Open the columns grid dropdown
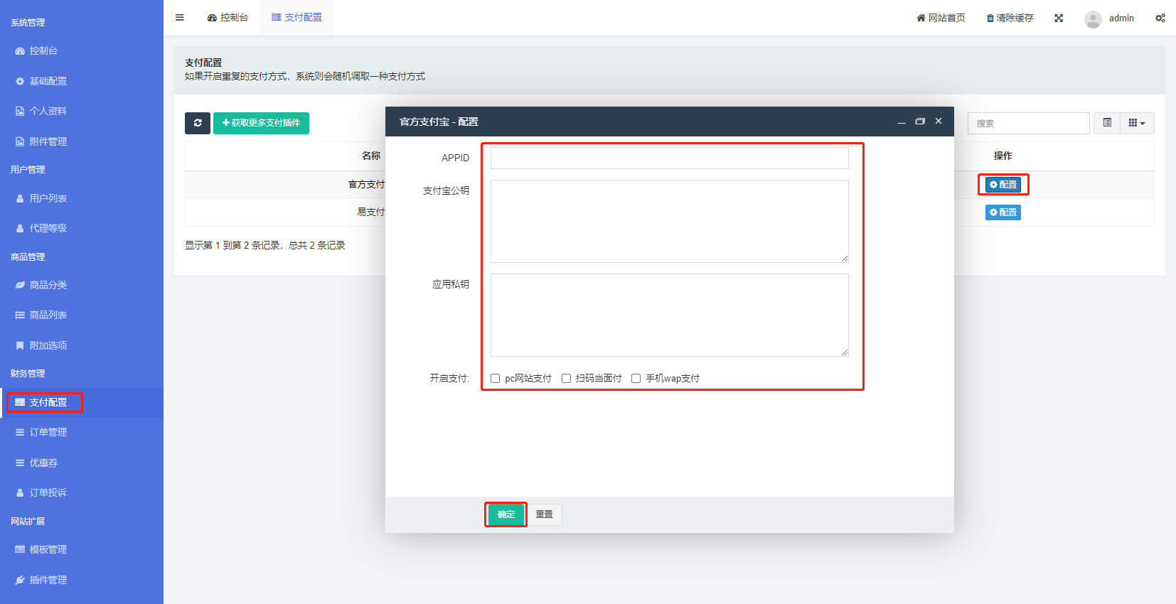The width and height of the screenshot is (1176, 604). pos(1137,123)
